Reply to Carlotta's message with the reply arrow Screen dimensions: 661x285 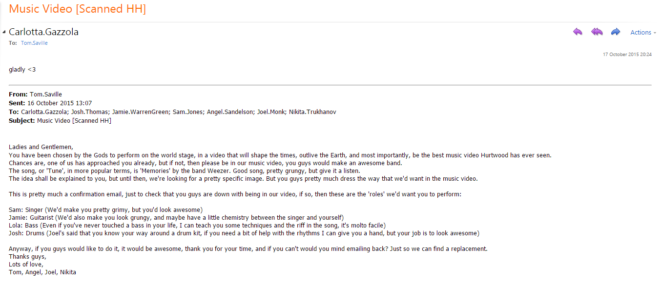(578, 32)
